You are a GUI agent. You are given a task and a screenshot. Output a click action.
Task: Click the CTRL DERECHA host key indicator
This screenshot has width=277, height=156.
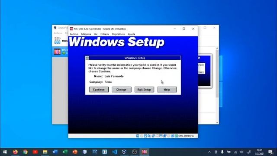pos(186,136)
